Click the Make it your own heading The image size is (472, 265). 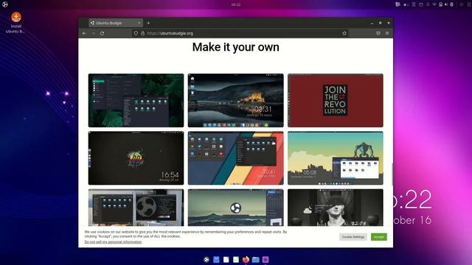236,47
